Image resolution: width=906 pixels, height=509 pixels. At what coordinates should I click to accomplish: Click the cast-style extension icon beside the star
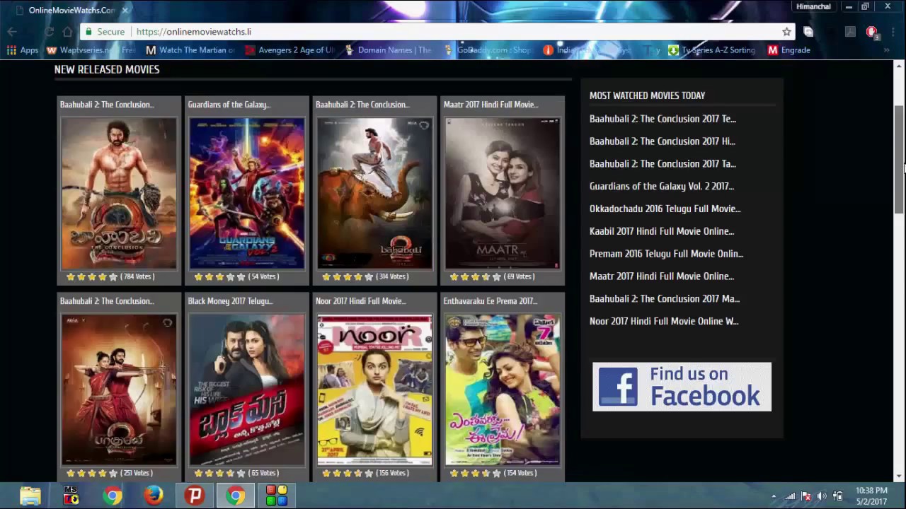(808, 32)
